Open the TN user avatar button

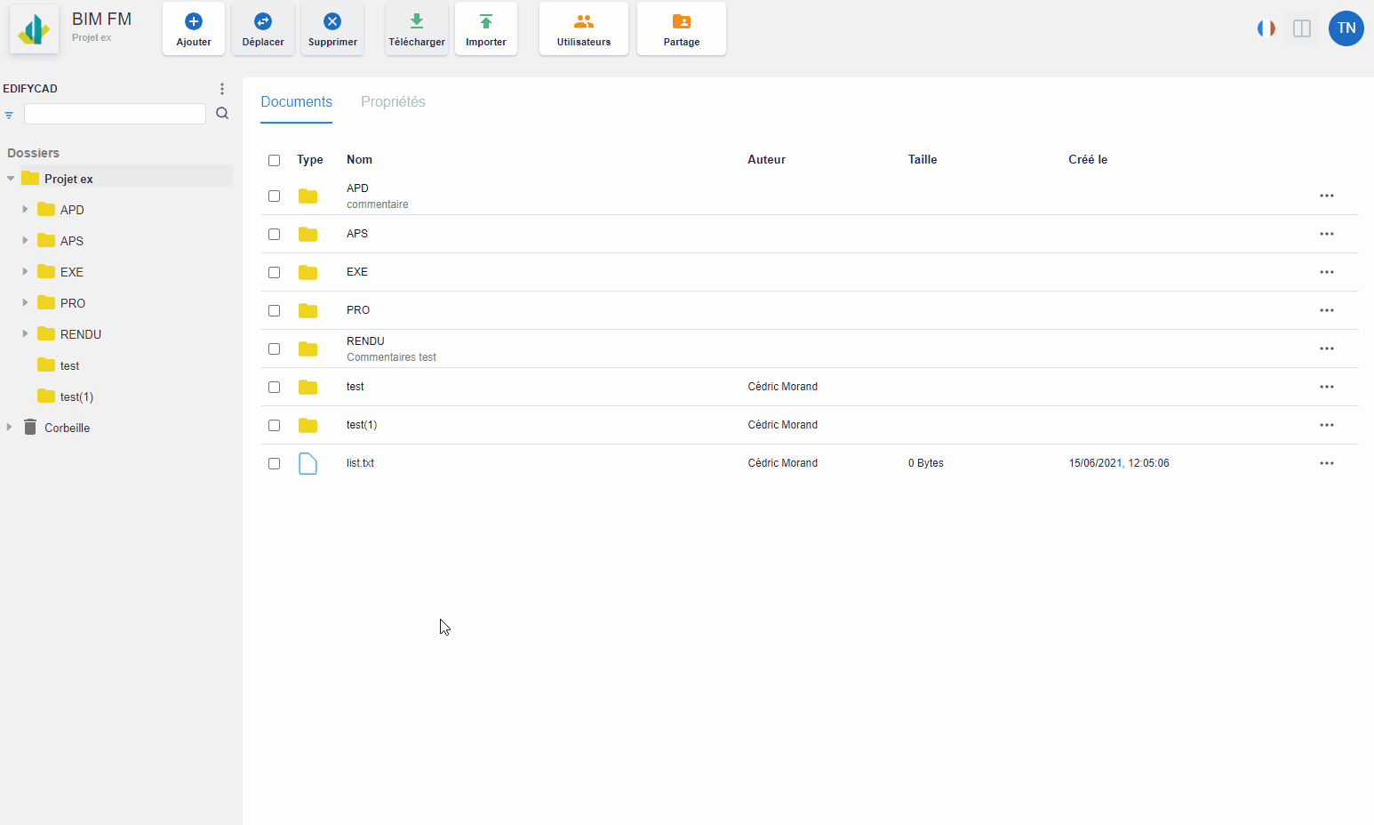pos(1346,28)
